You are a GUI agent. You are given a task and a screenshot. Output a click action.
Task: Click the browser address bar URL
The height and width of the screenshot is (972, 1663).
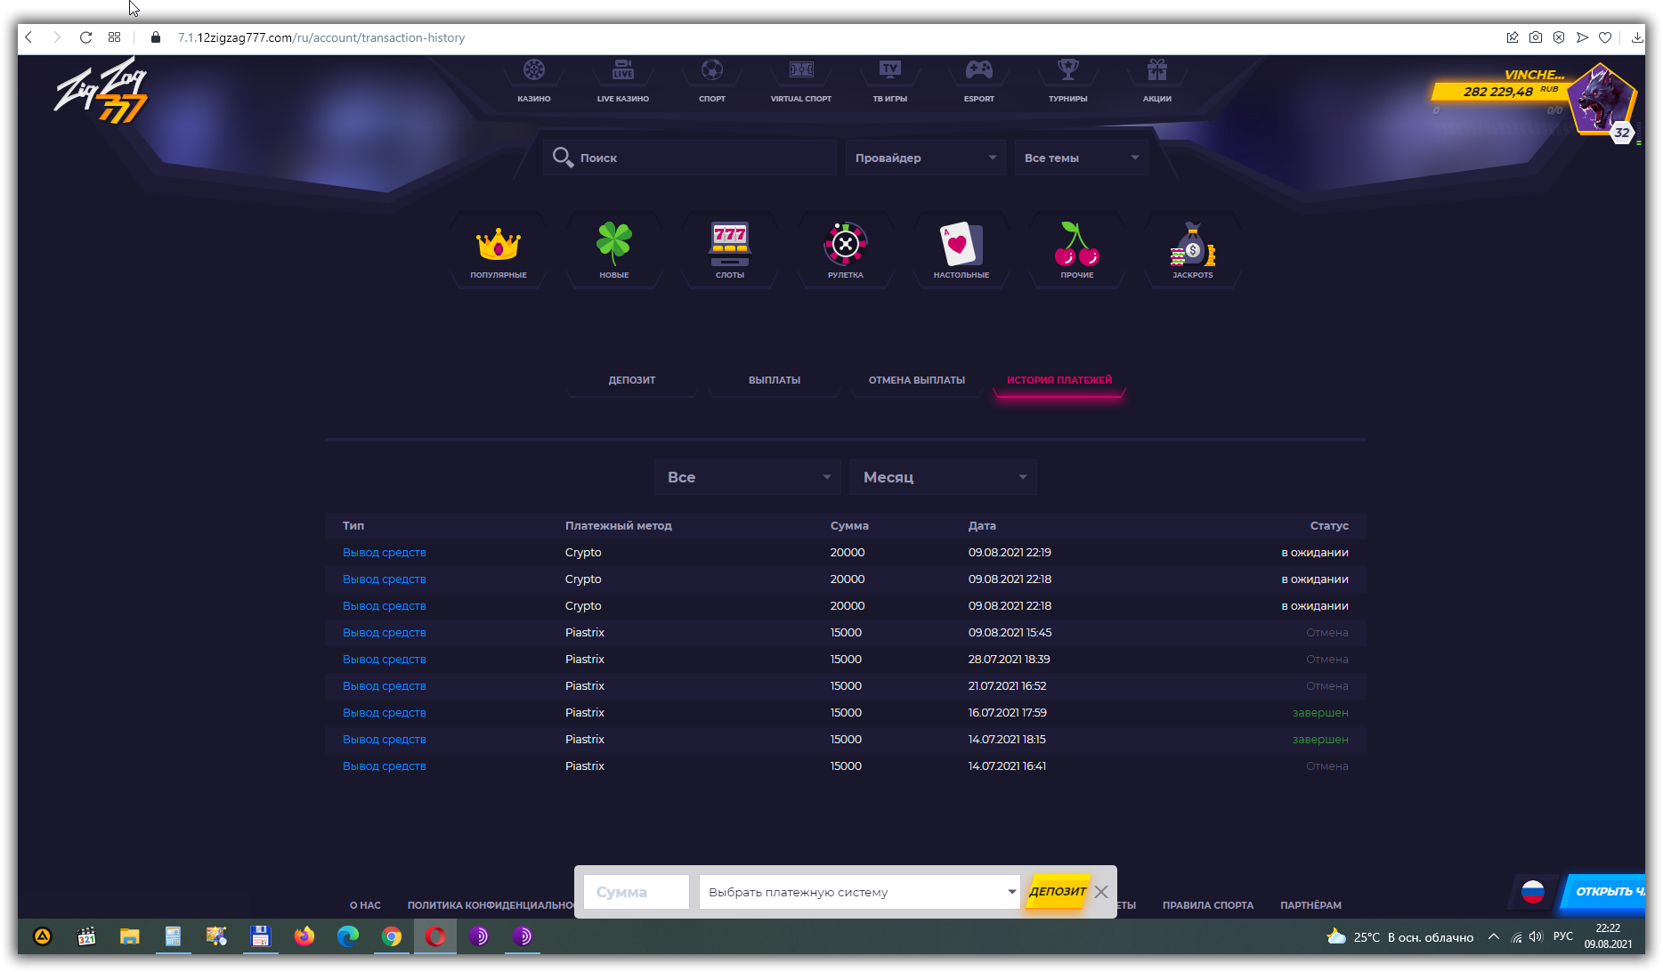pos(321,37)
